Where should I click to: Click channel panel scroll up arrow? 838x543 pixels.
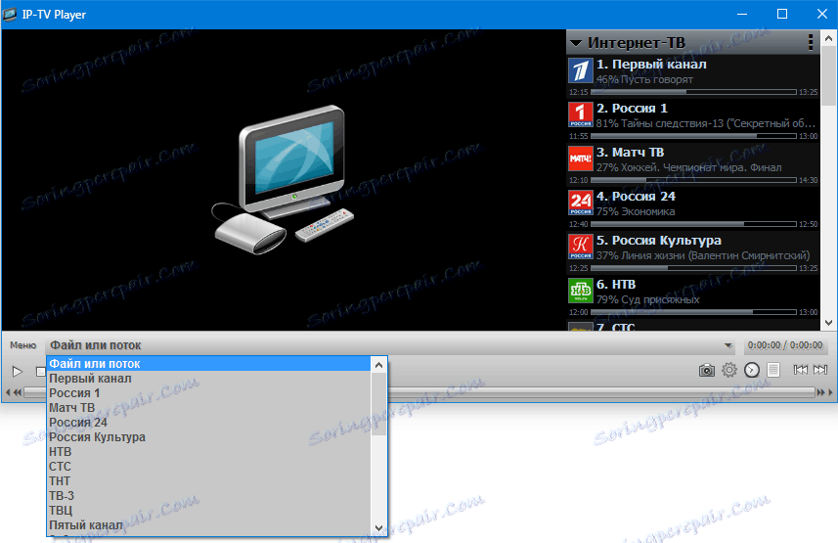point(828,38)
